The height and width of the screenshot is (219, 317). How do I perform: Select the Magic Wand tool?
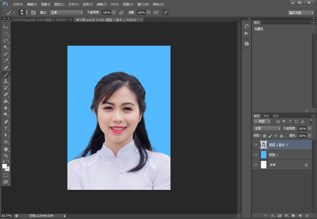click(x=6, y=47)
